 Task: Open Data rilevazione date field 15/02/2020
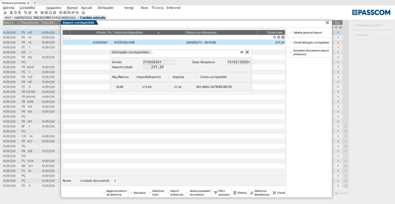pos(238,62)
